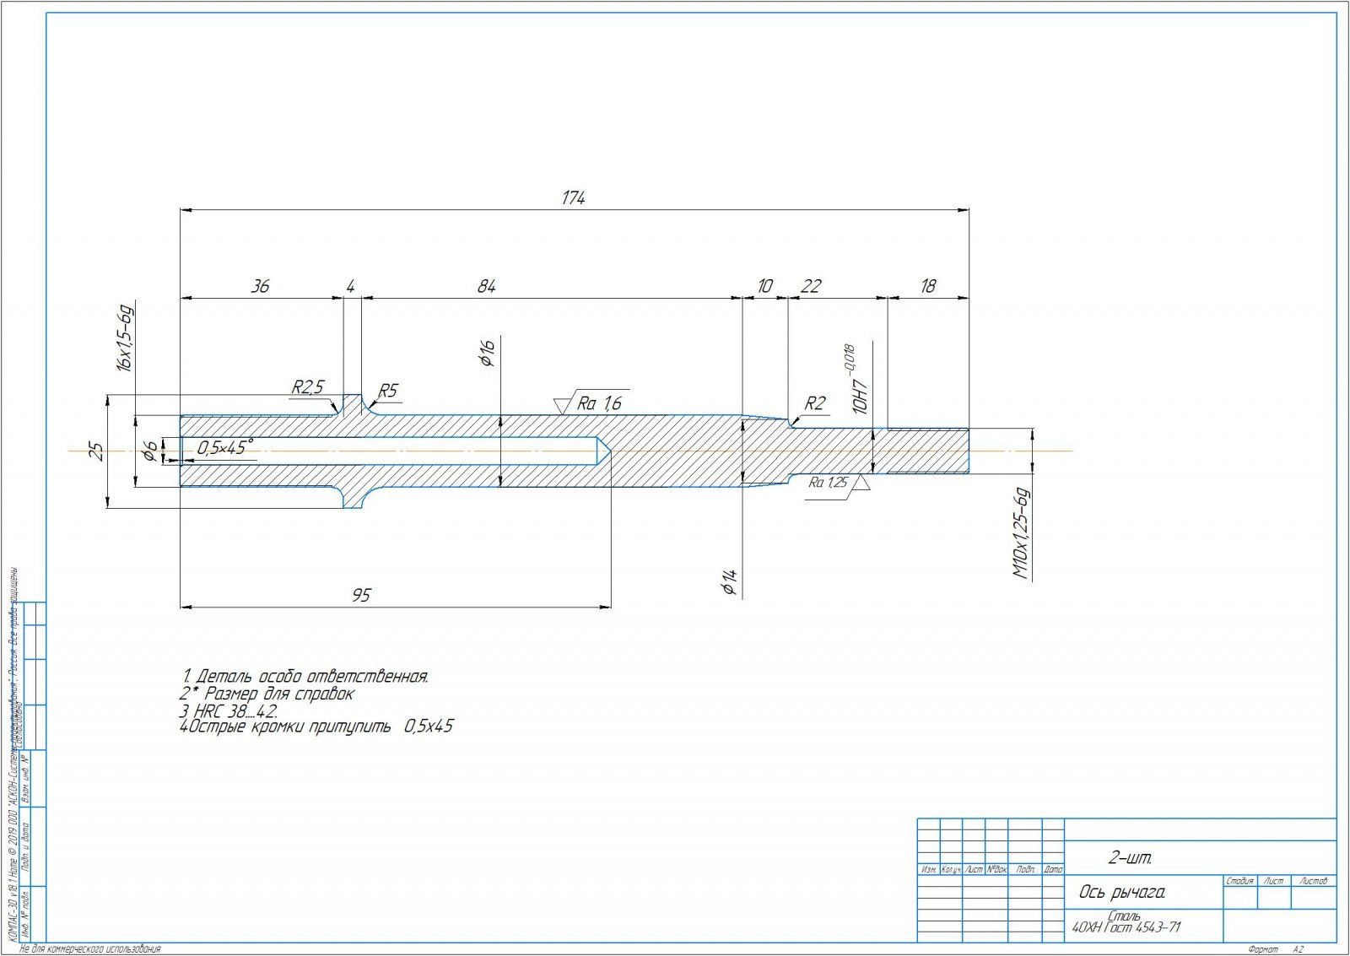Select the 174 overall length dimension
The image size is (1350, 956).
(x=573, y=198)
